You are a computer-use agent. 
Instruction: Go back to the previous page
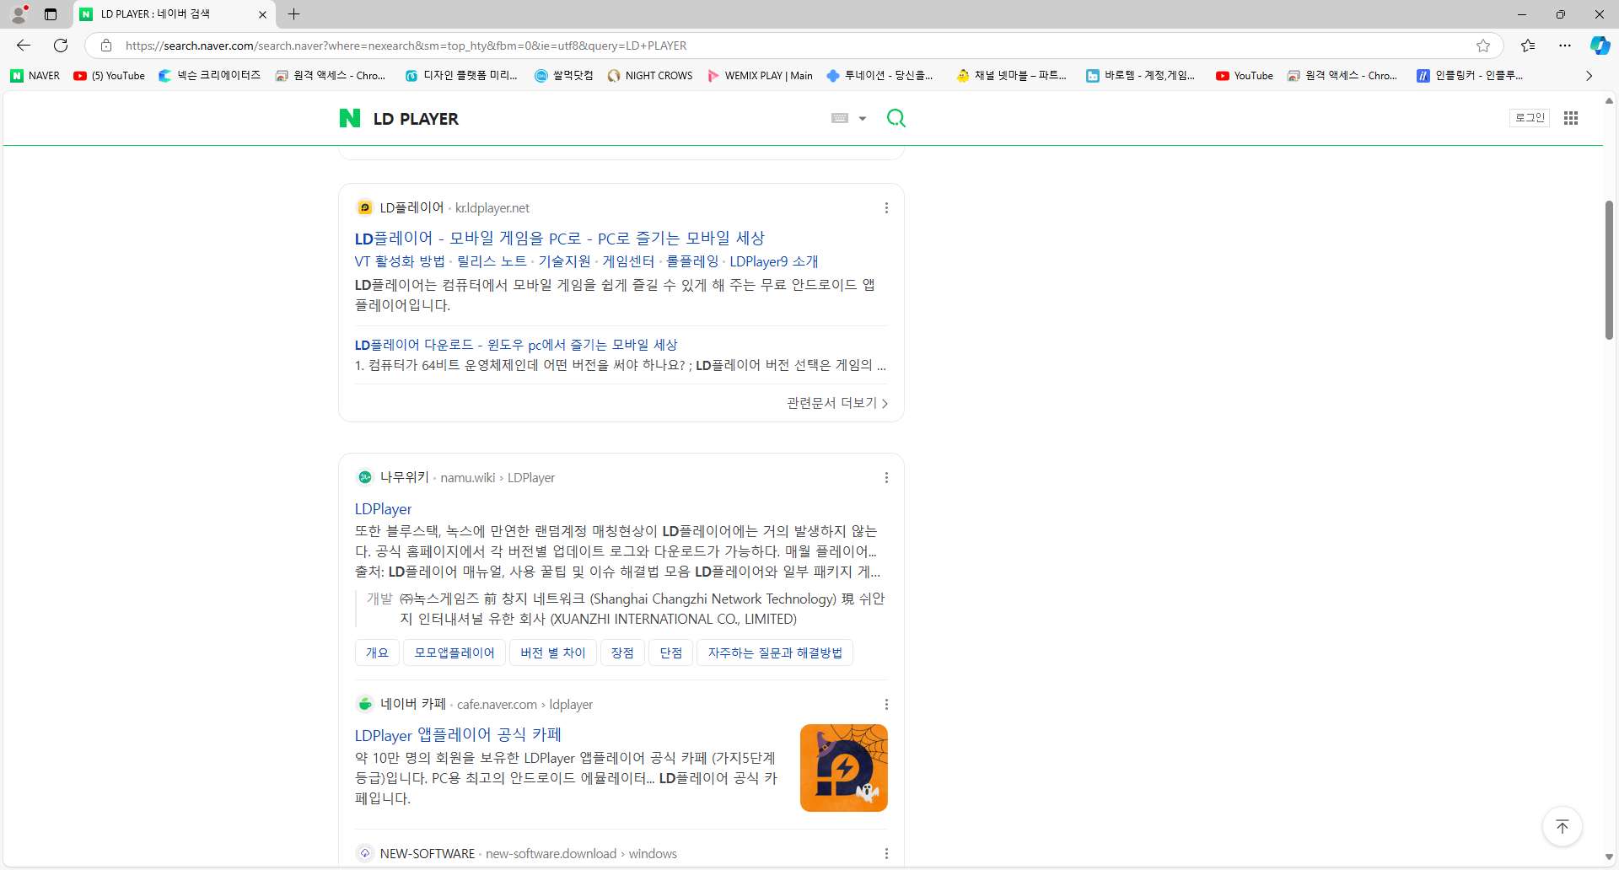click(x=24, y=46)
